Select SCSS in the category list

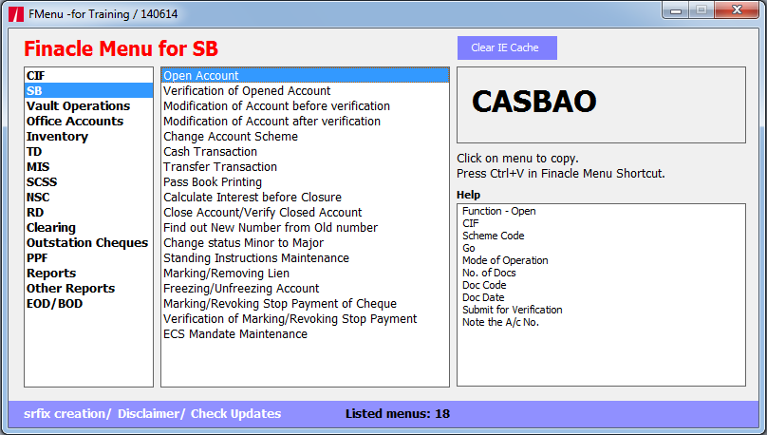coord(88,182)
